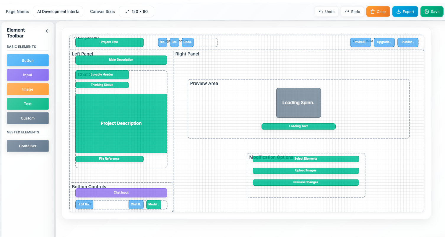Select the Invite B. button element

click(360, 42)
